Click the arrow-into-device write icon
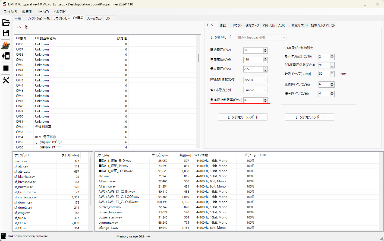This screenshot has height=241, width=384. pyautogui.click(x=6, y=56)
